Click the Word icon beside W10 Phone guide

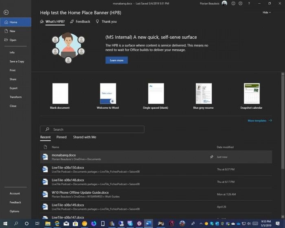pos(45,194)
